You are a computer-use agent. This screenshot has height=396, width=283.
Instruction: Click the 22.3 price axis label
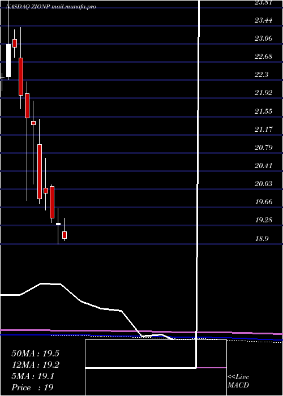pos(261,75)
